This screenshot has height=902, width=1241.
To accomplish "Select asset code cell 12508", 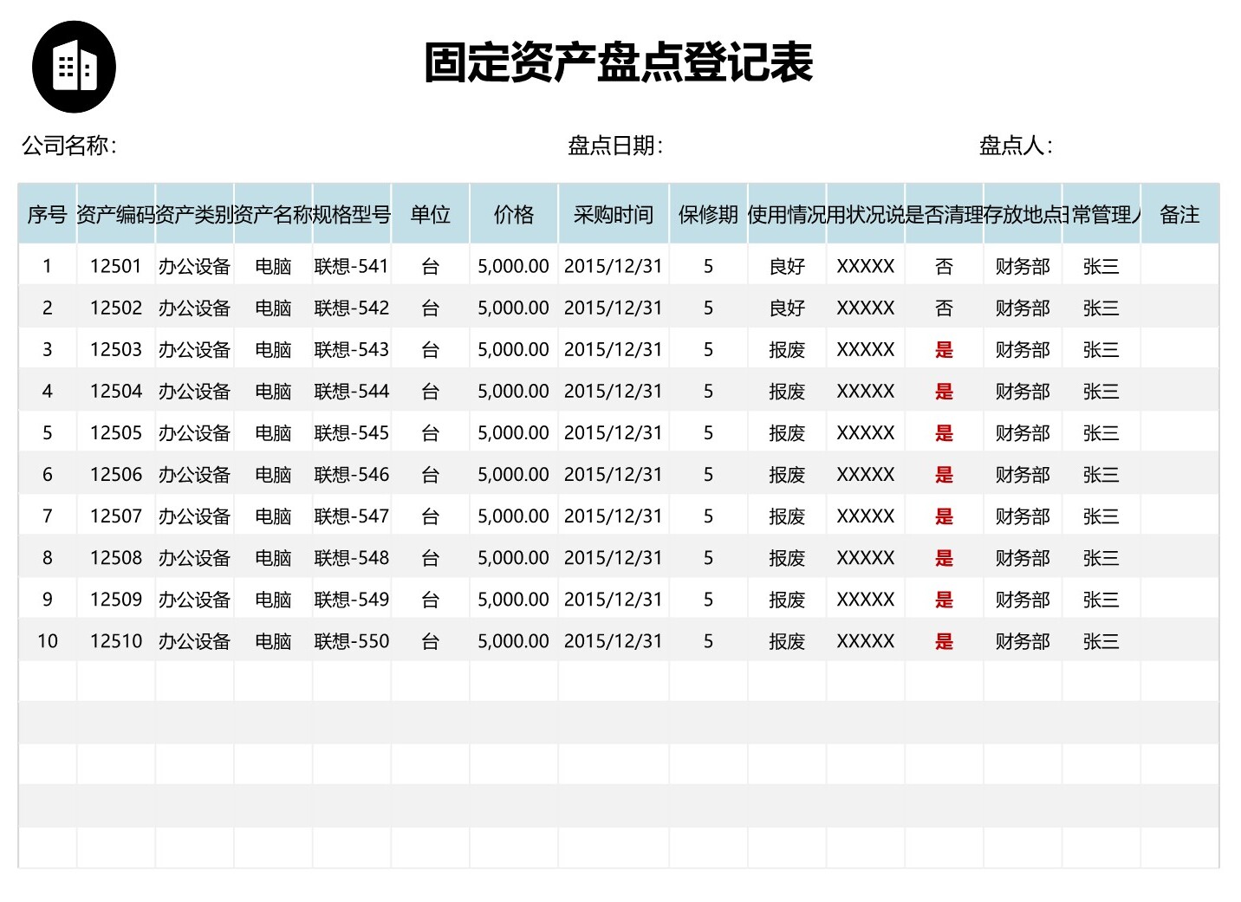I will click(x=116, y=558).
